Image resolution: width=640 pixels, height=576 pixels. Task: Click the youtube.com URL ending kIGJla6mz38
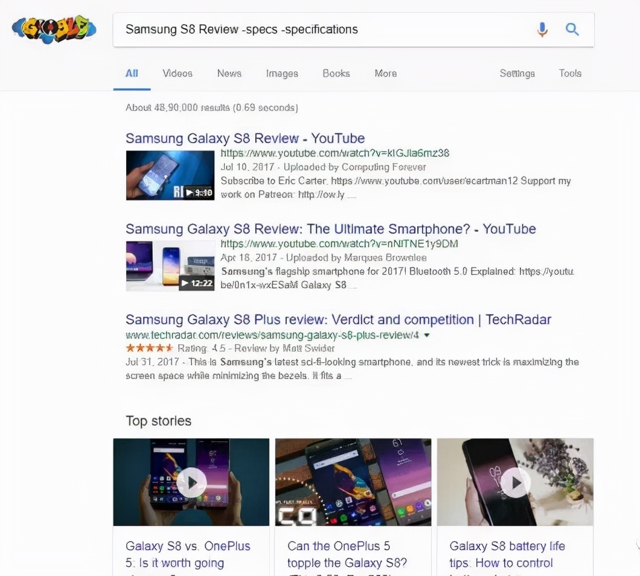pos(335,153)
